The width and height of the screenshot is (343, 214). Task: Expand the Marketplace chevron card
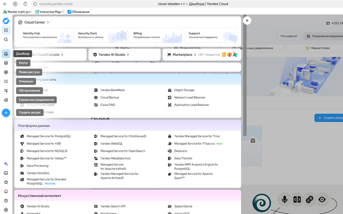(x=202, y=55)
